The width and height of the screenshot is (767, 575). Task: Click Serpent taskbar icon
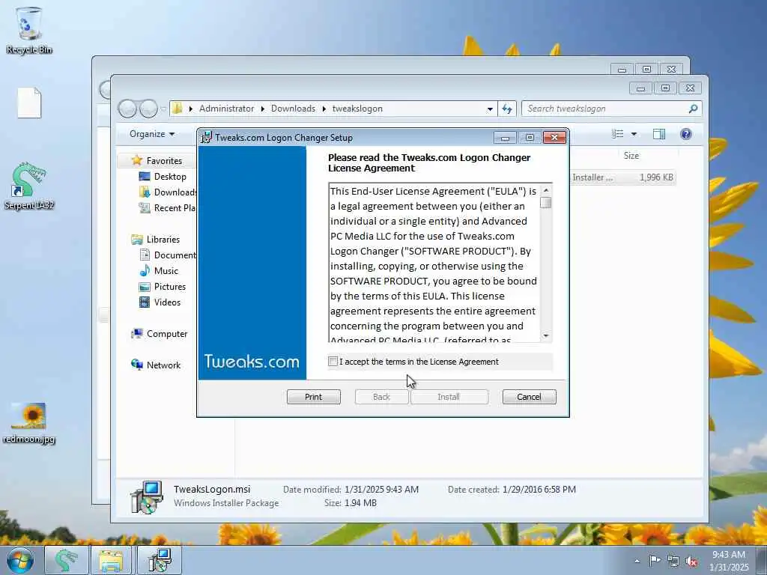pyautogui.click(x=67, y=560)
